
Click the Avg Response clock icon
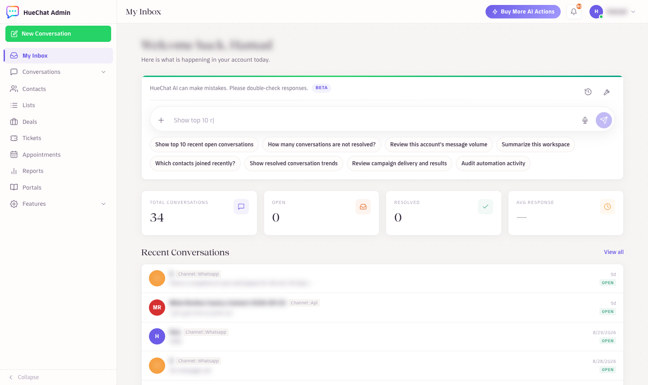point(607,207)
